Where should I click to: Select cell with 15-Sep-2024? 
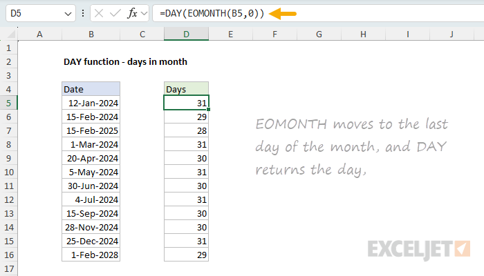click(91, 213)
